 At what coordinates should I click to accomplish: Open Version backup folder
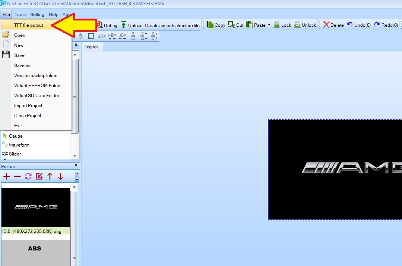[x=36, y=75]
